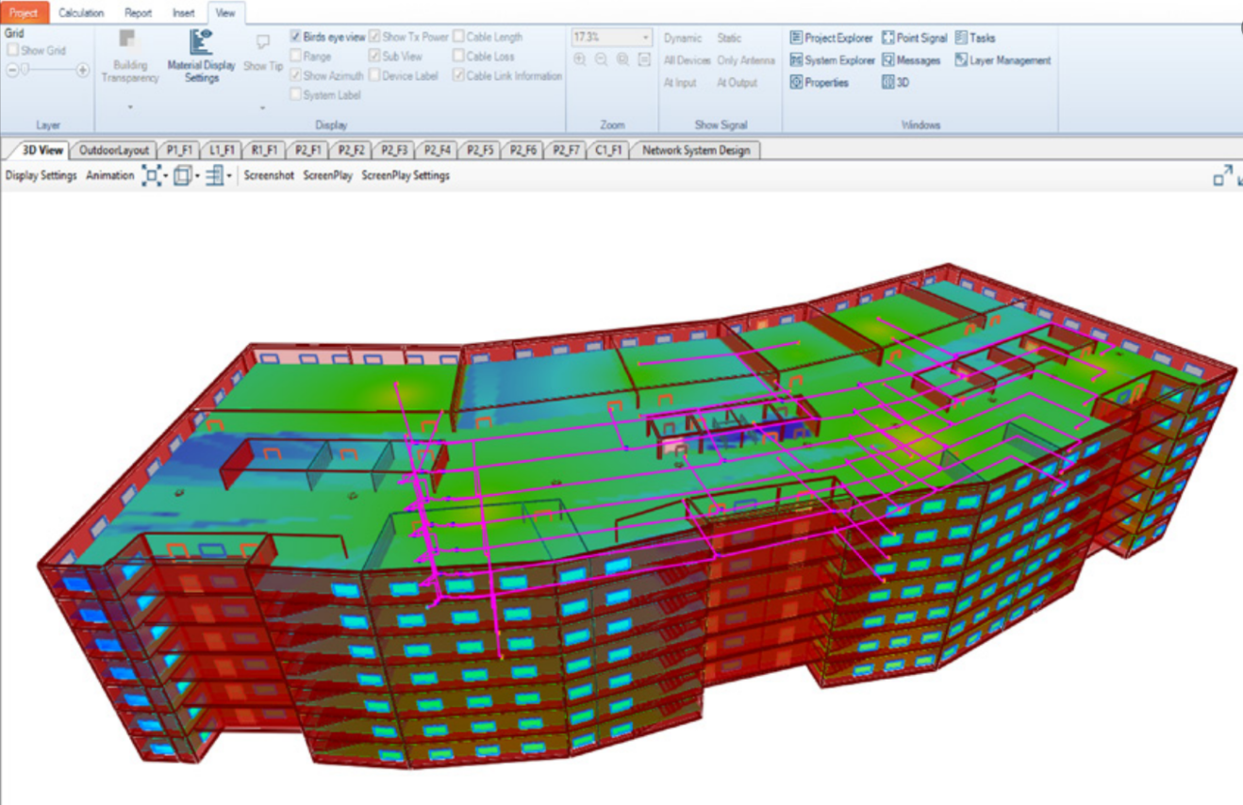This screenshot has height=805, width=1243.
Task: Open ScreenPlay Settings
Action: pos(406,175)
